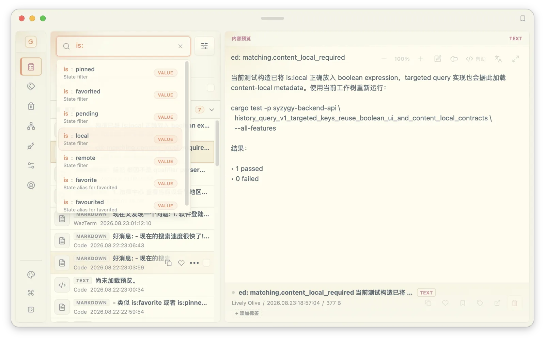
Task: Favorite the previewed item in footer
Action: click(445, 303)
